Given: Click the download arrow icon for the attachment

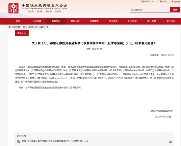Looking at the screenshot, I should [x=170, y=141].
